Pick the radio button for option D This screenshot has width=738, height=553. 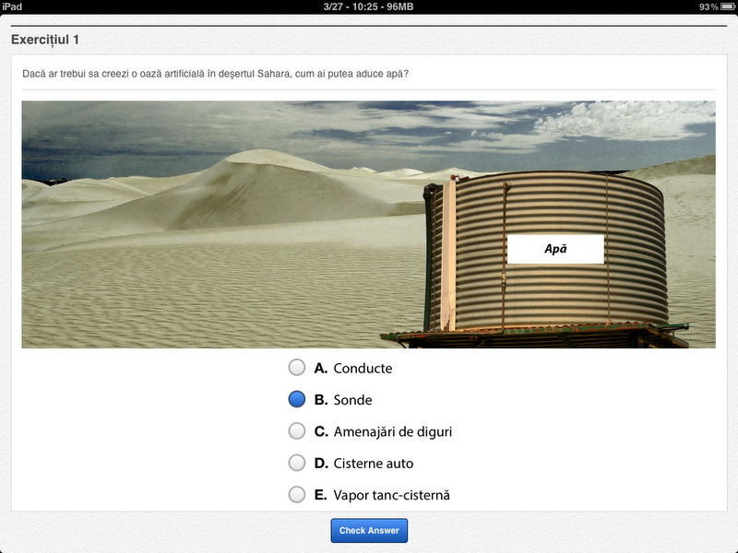point(296,463)
